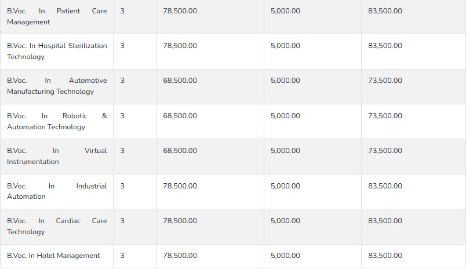Image resolution: width=466 pixels, height=269 pixels.
Task: Select B.Voc. In Robotic & Automation Technology cell
Action: [x=57, y=121]
